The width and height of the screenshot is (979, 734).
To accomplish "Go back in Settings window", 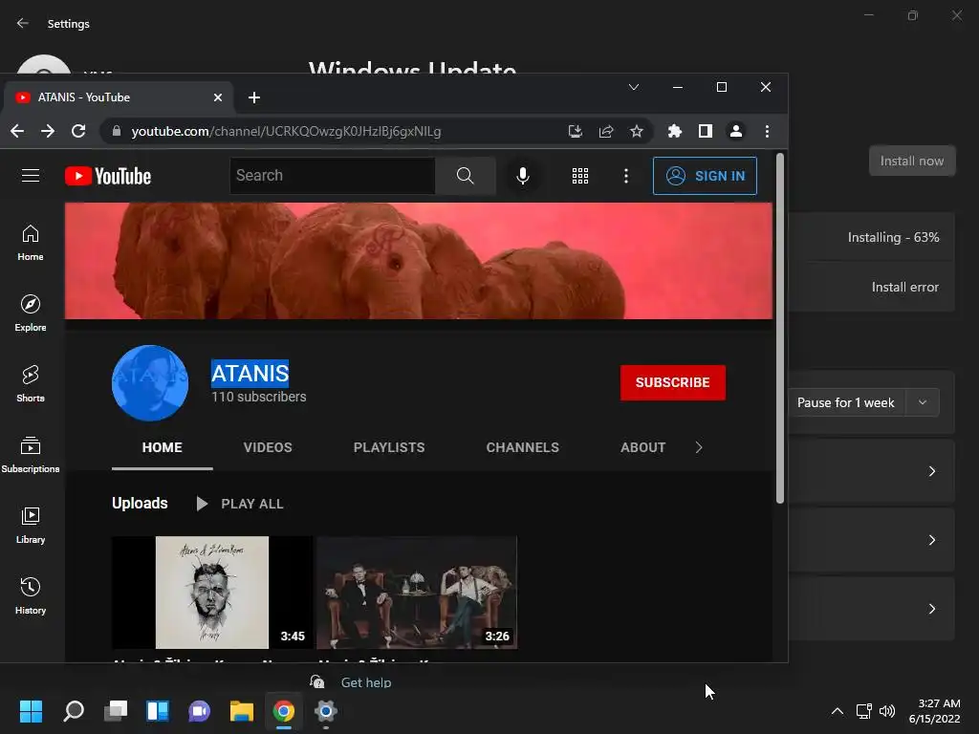I will (23, 23).
